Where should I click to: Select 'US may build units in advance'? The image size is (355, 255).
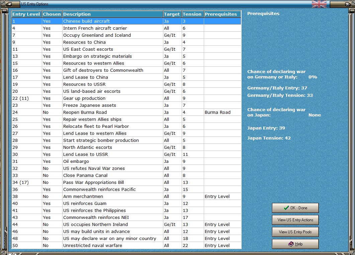[x=126, y=231]
